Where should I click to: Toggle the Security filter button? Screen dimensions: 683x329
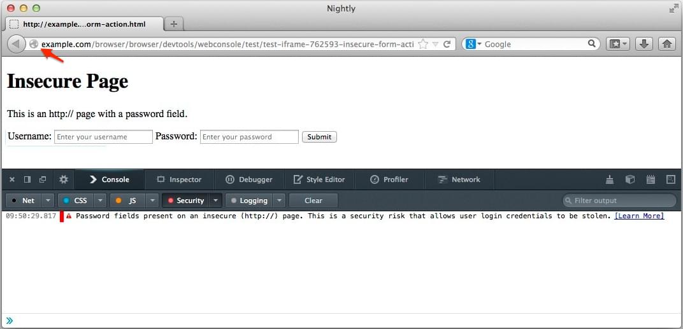pyautogui.click(x=185, y=200)
